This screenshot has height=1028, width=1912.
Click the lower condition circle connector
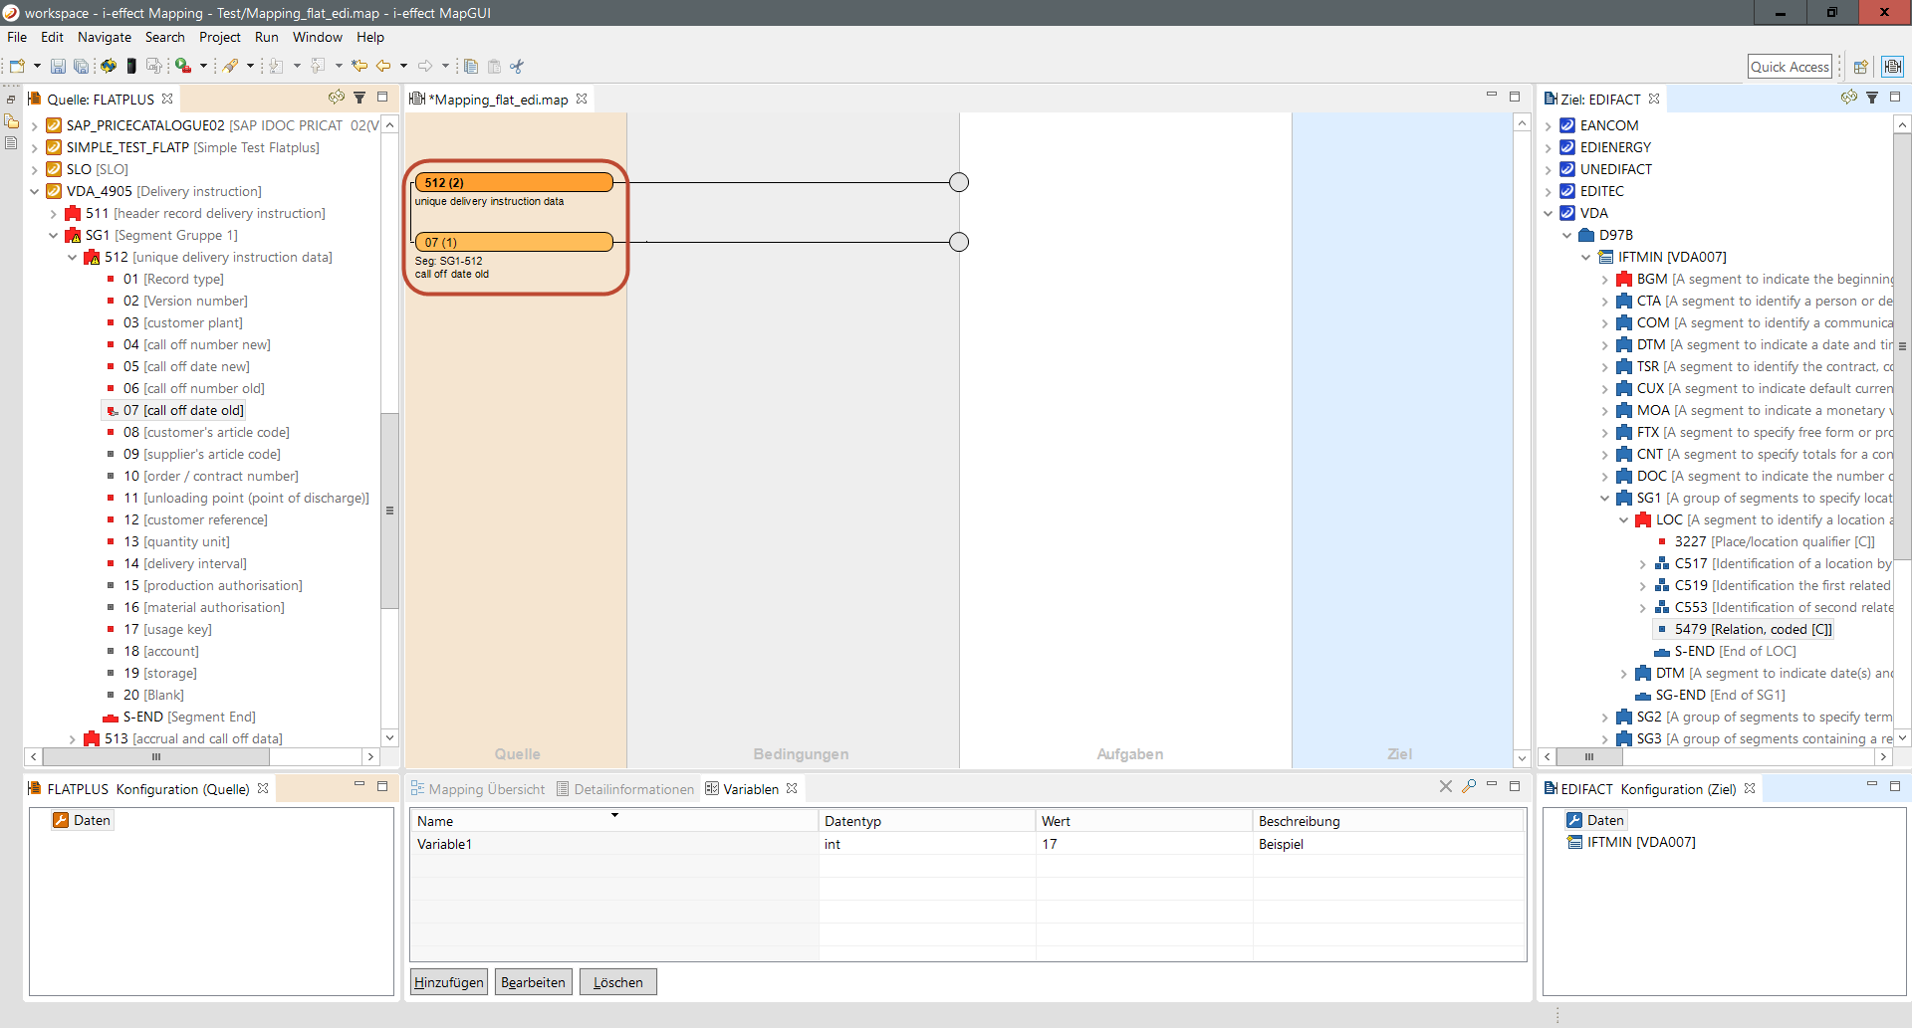[x=959, y=242]
